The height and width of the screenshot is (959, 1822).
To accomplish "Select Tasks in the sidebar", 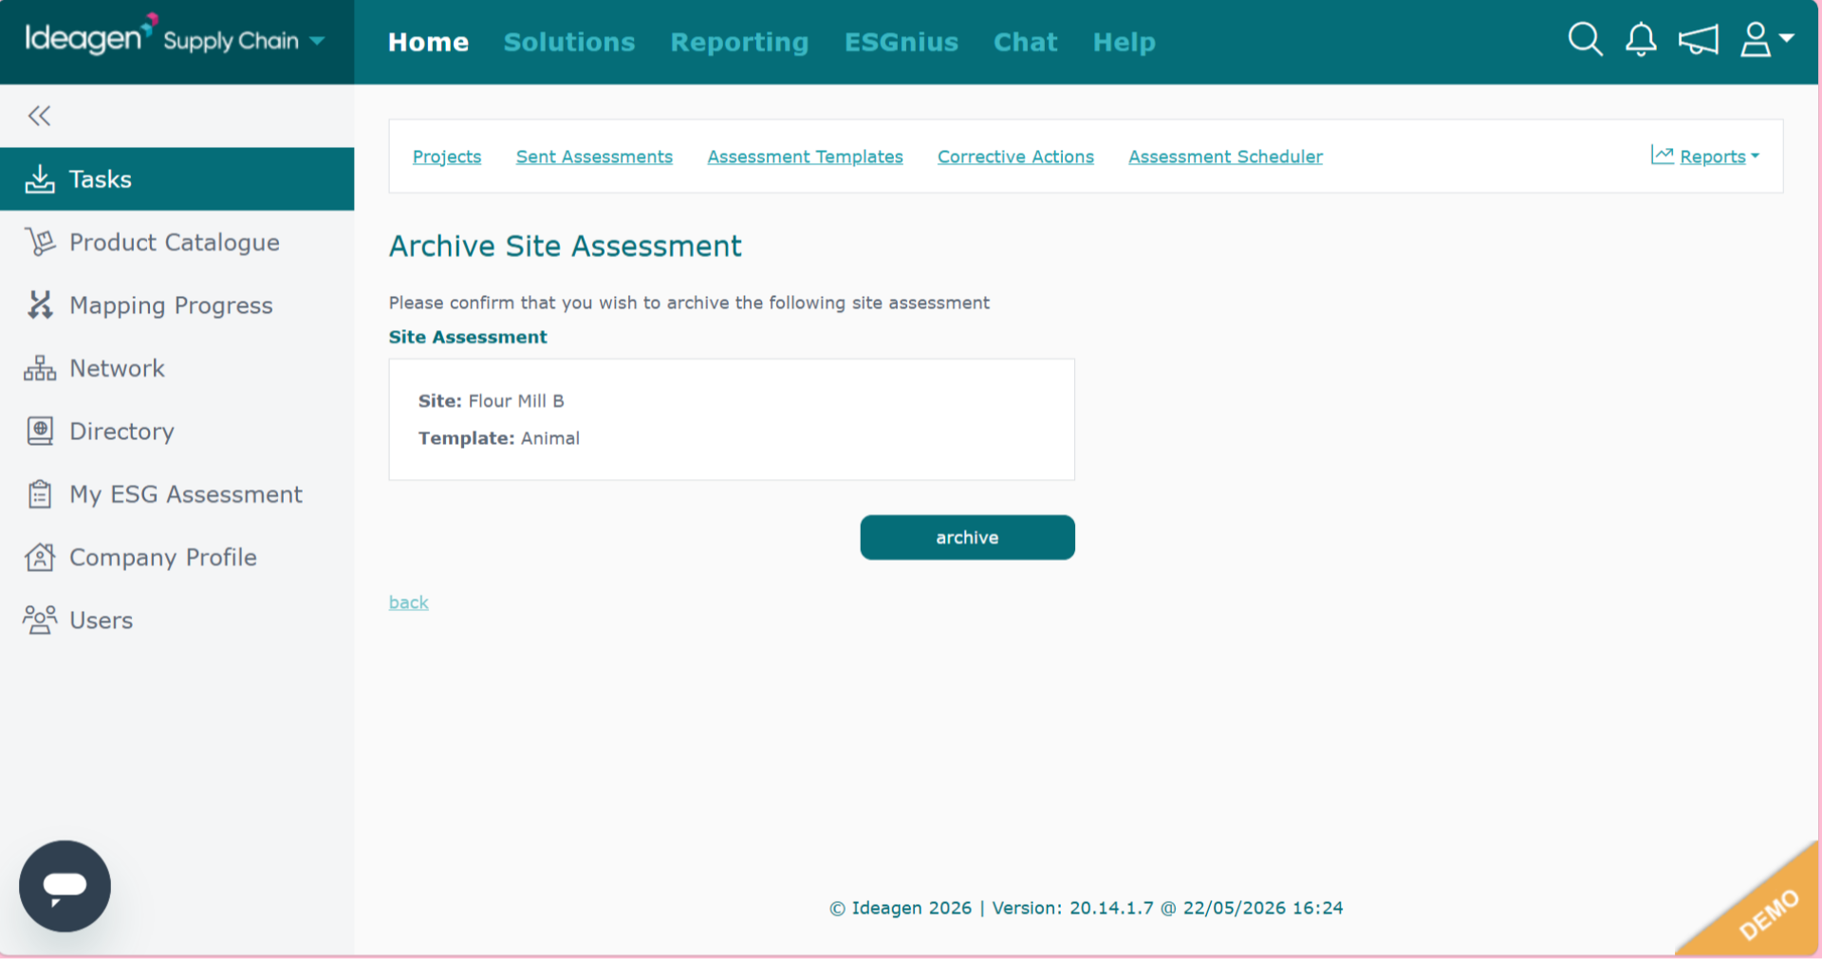I will [x=177, y=179].
